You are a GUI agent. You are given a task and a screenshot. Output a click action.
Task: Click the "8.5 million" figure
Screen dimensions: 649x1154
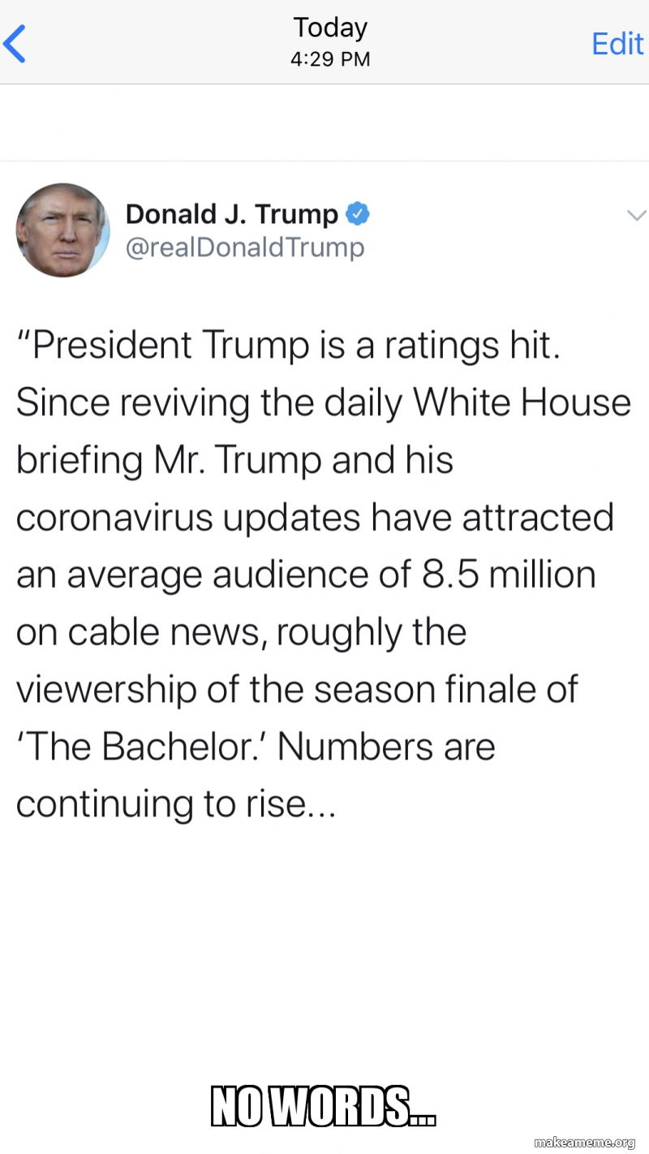[509, 575]
